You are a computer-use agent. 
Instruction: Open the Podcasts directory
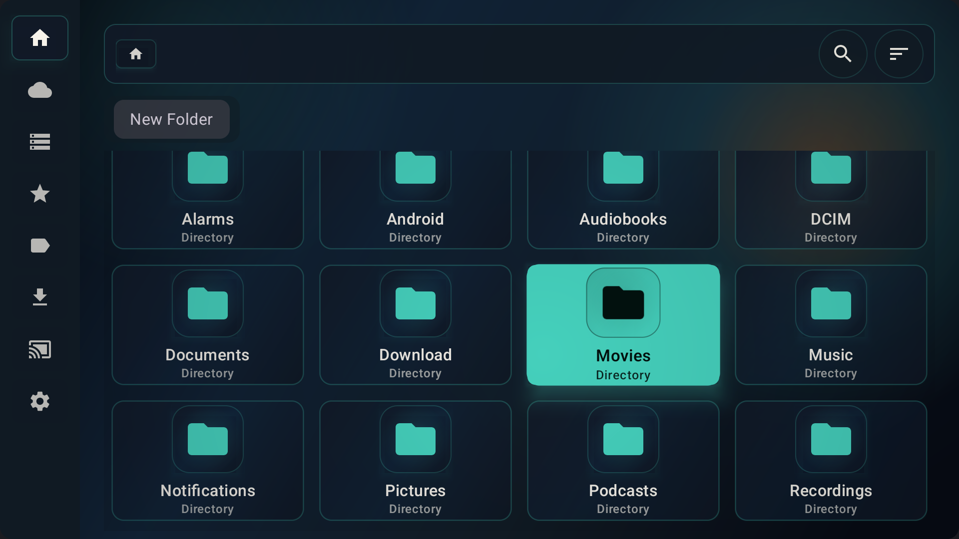(623, 461)
